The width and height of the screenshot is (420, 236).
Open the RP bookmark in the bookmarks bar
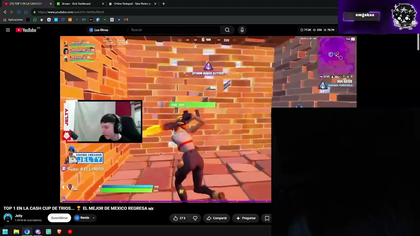[x=84, y=20]
